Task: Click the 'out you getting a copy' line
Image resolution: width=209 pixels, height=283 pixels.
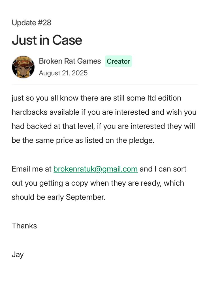Action: coord(98,183)
